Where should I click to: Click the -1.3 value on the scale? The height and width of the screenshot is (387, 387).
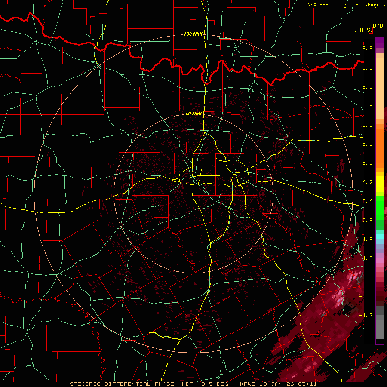tap(366, 316)
